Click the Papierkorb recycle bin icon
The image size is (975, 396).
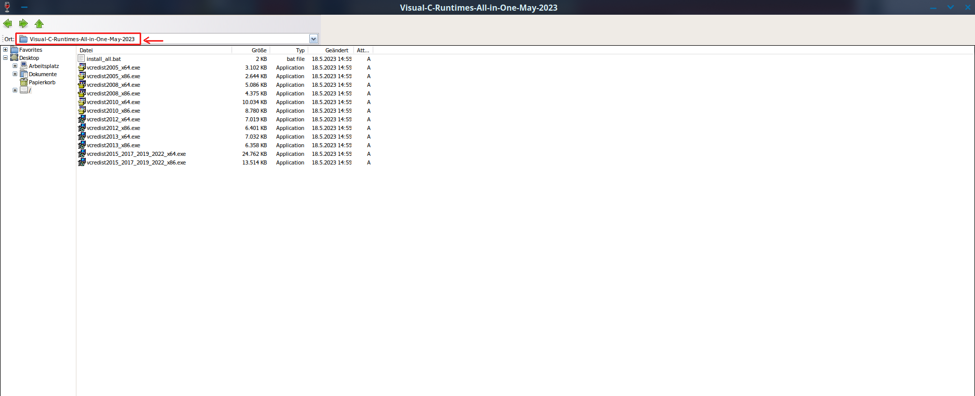click(x=24, y=82)
